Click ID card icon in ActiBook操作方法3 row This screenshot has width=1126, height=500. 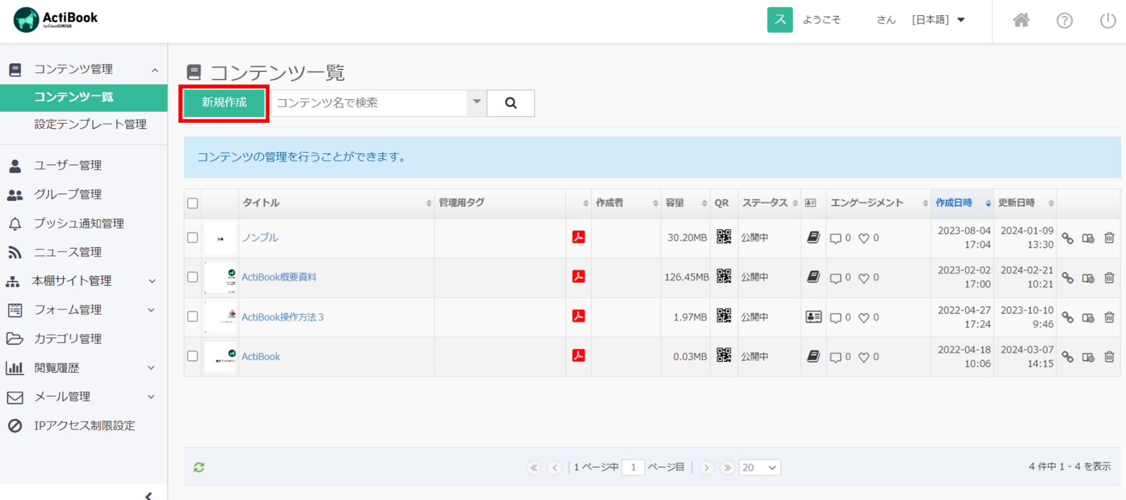[x=813, y=317]
